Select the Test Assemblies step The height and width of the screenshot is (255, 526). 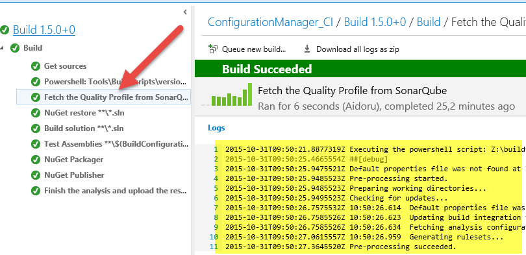tap(116, 144)
